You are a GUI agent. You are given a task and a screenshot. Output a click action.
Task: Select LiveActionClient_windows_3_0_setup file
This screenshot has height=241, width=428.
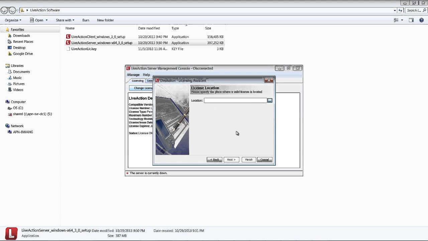tap(98, 37)
